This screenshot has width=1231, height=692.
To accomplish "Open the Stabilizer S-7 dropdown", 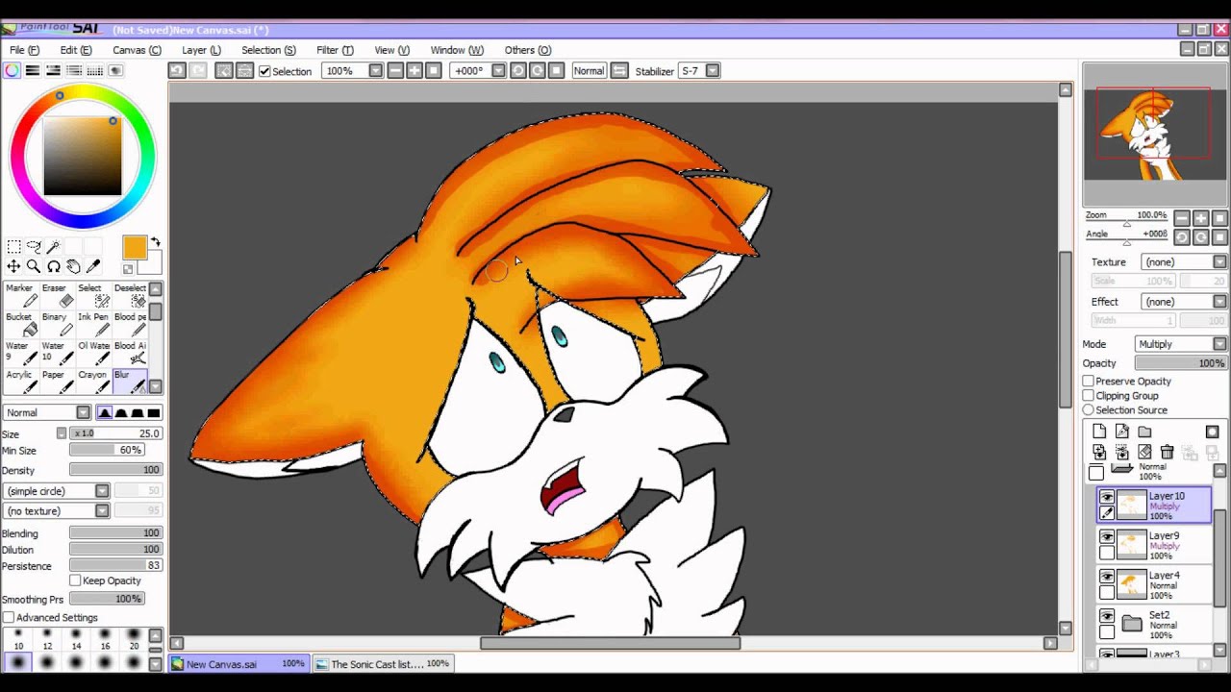I will (713, 70).
